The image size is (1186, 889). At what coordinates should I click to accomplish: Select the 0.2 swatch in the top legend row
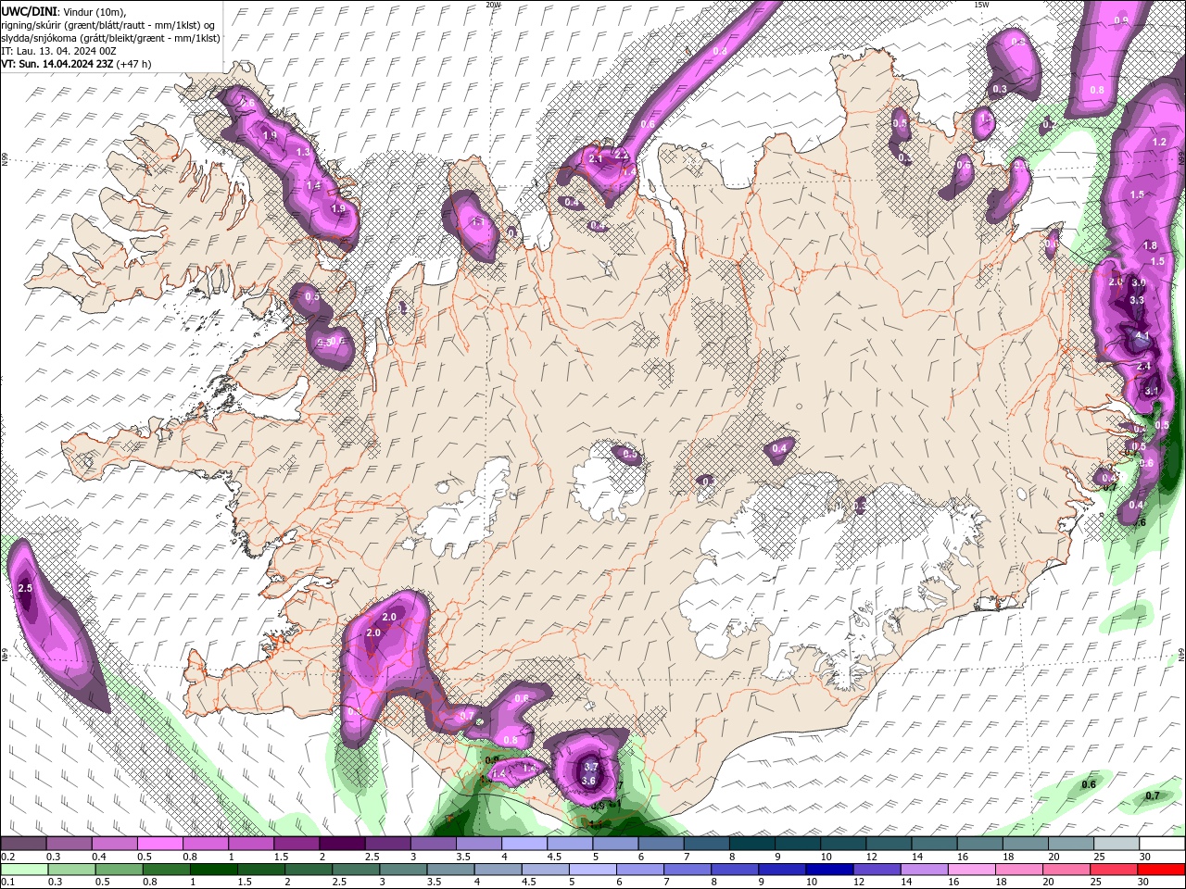click(x=23, y=844)
